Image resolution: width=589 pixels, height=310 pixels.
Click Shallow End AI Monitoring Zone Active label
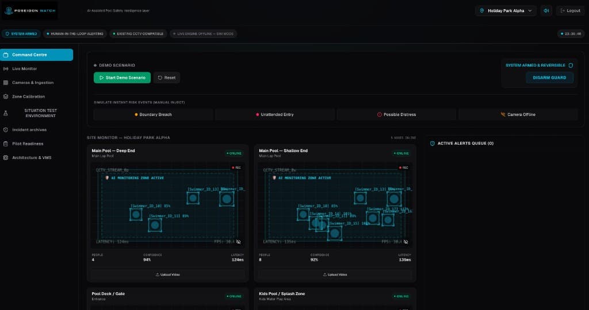[x=301, y=178]
